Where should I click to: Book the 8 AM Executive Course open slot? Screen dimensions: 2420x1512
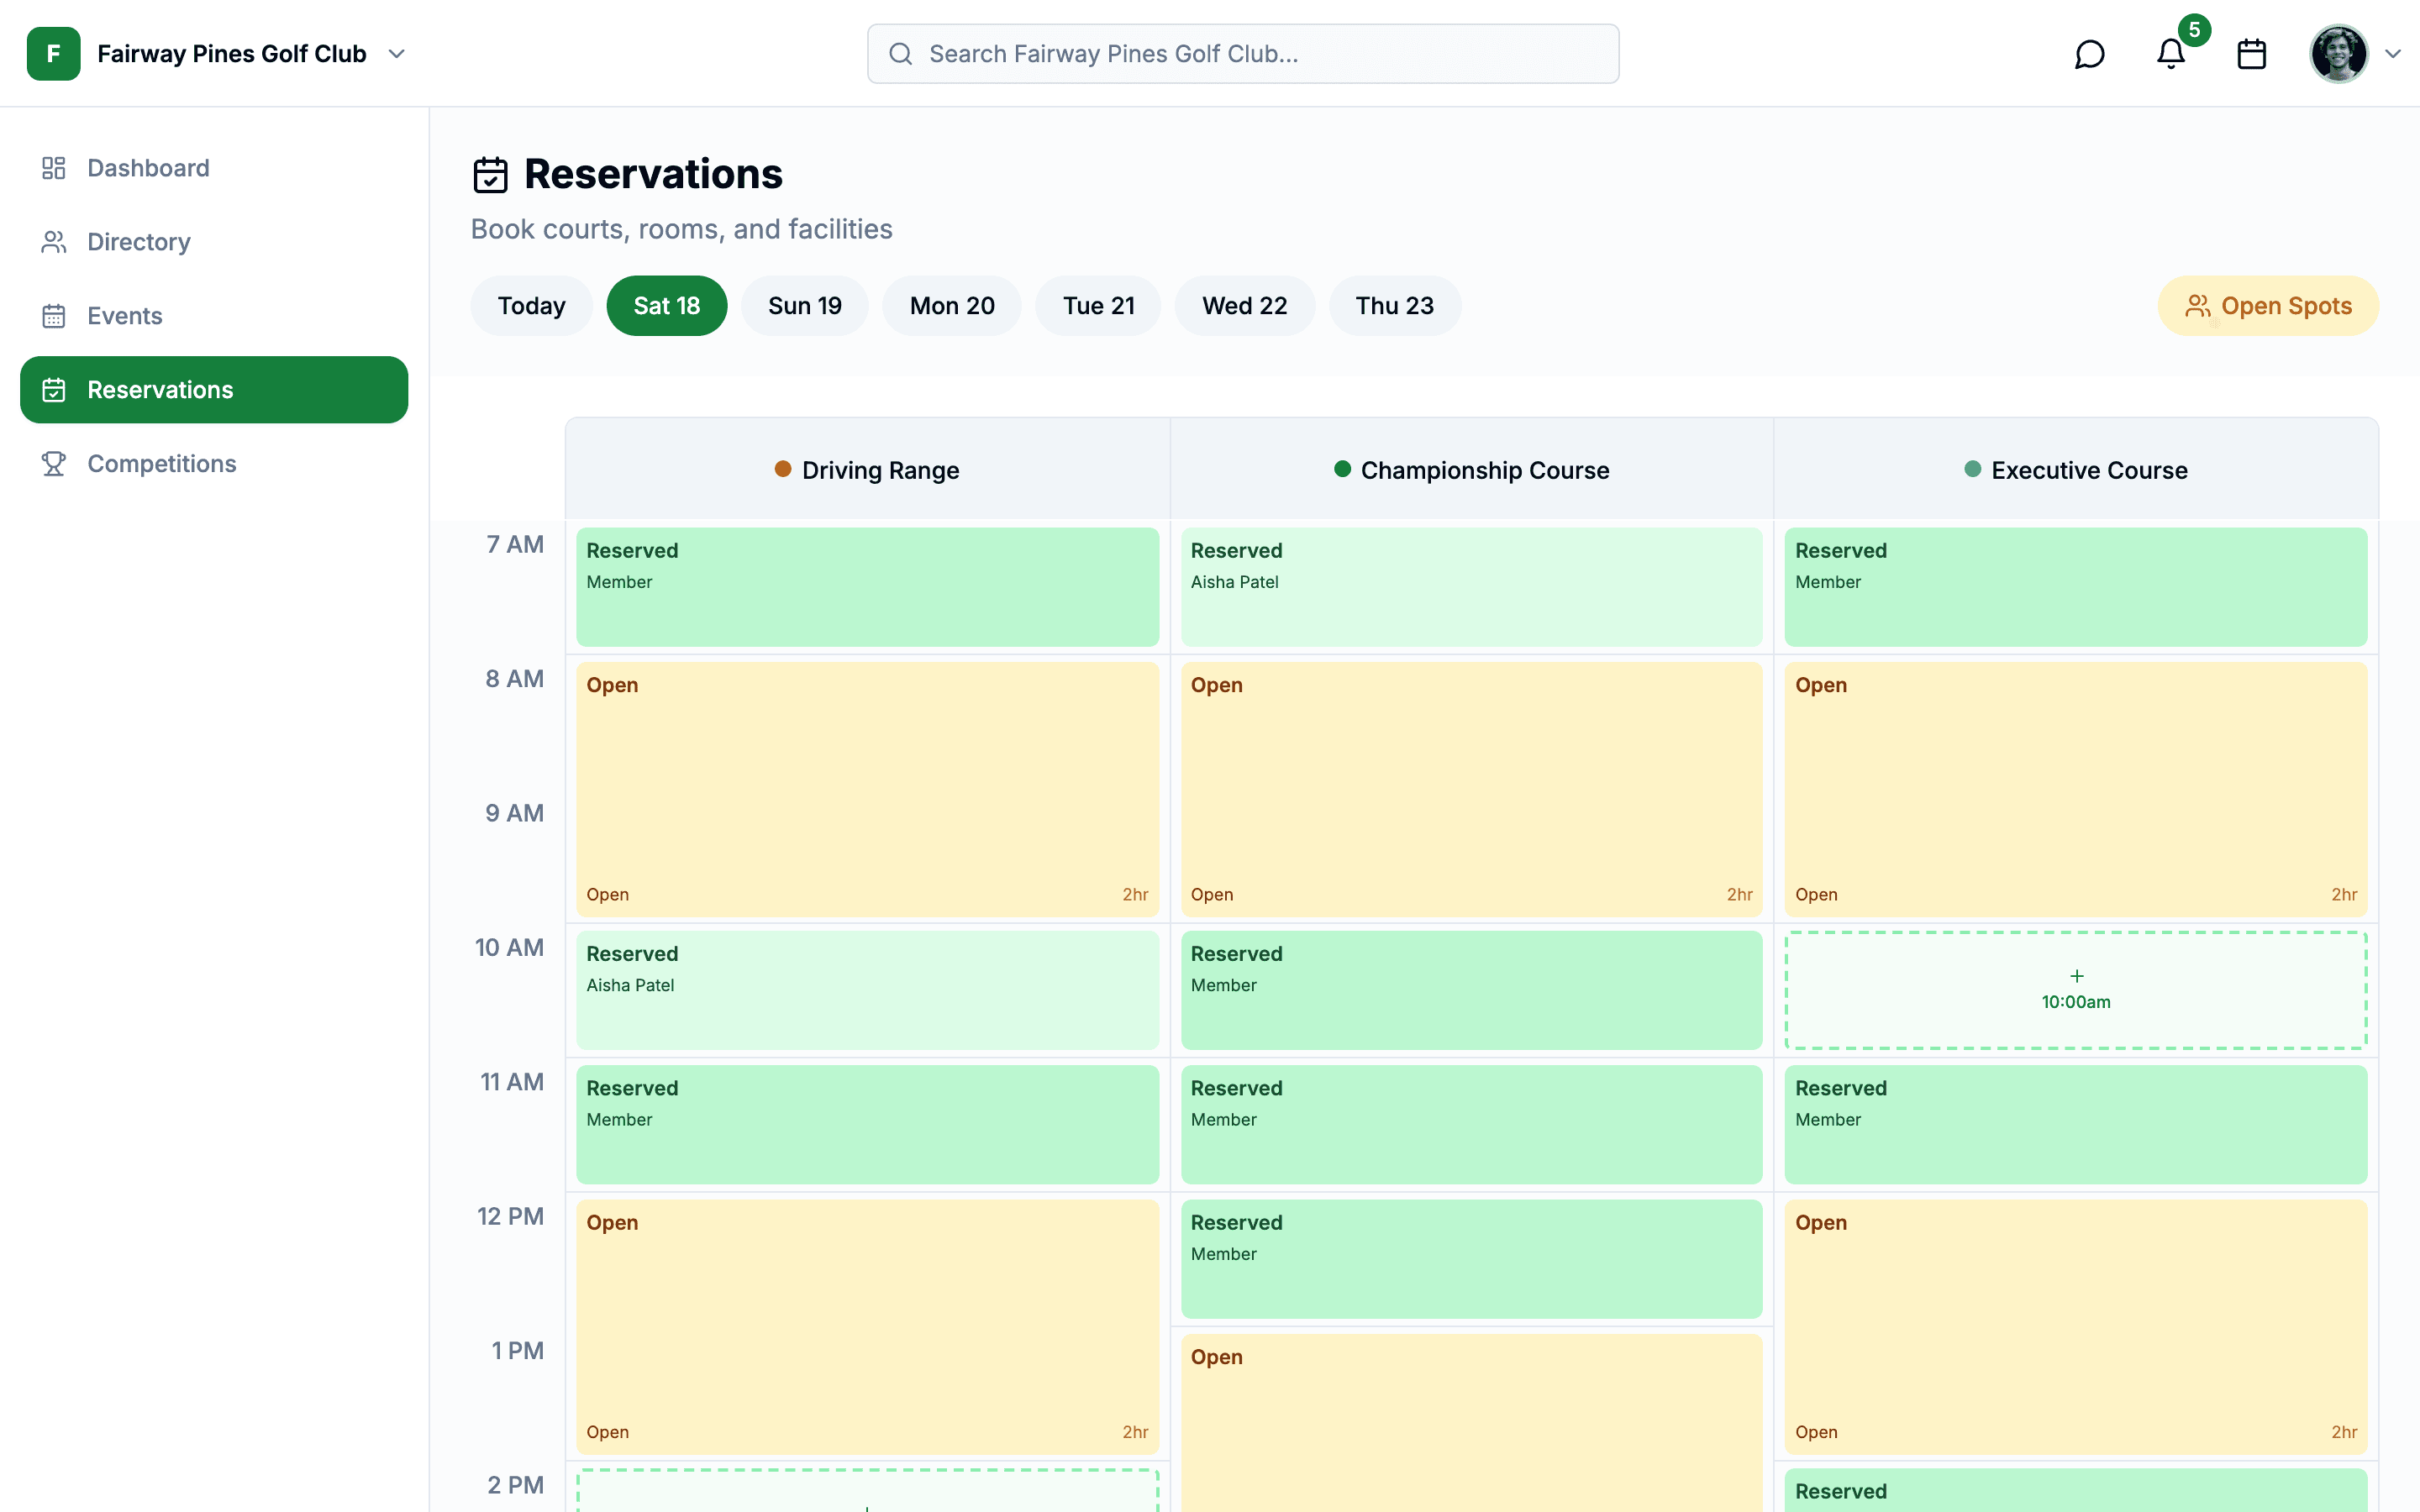[2076, 790]
